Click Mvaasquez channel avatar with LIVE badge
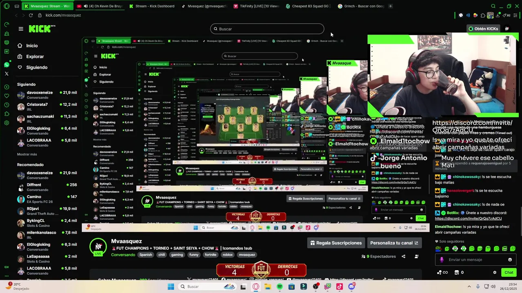Viewport: 522px width, 293px height. point(98,247)
